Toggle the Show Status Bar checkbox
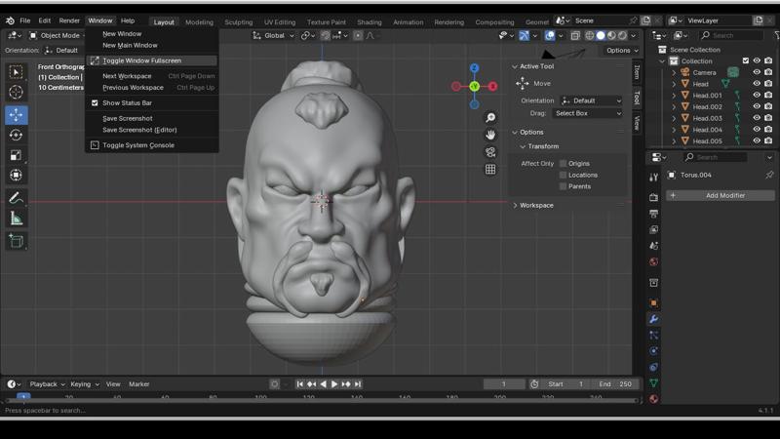 click(95, 102)
